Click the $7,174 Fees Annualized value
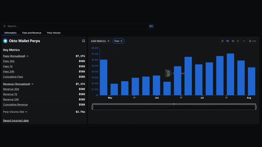 click(x=80, y=56)
